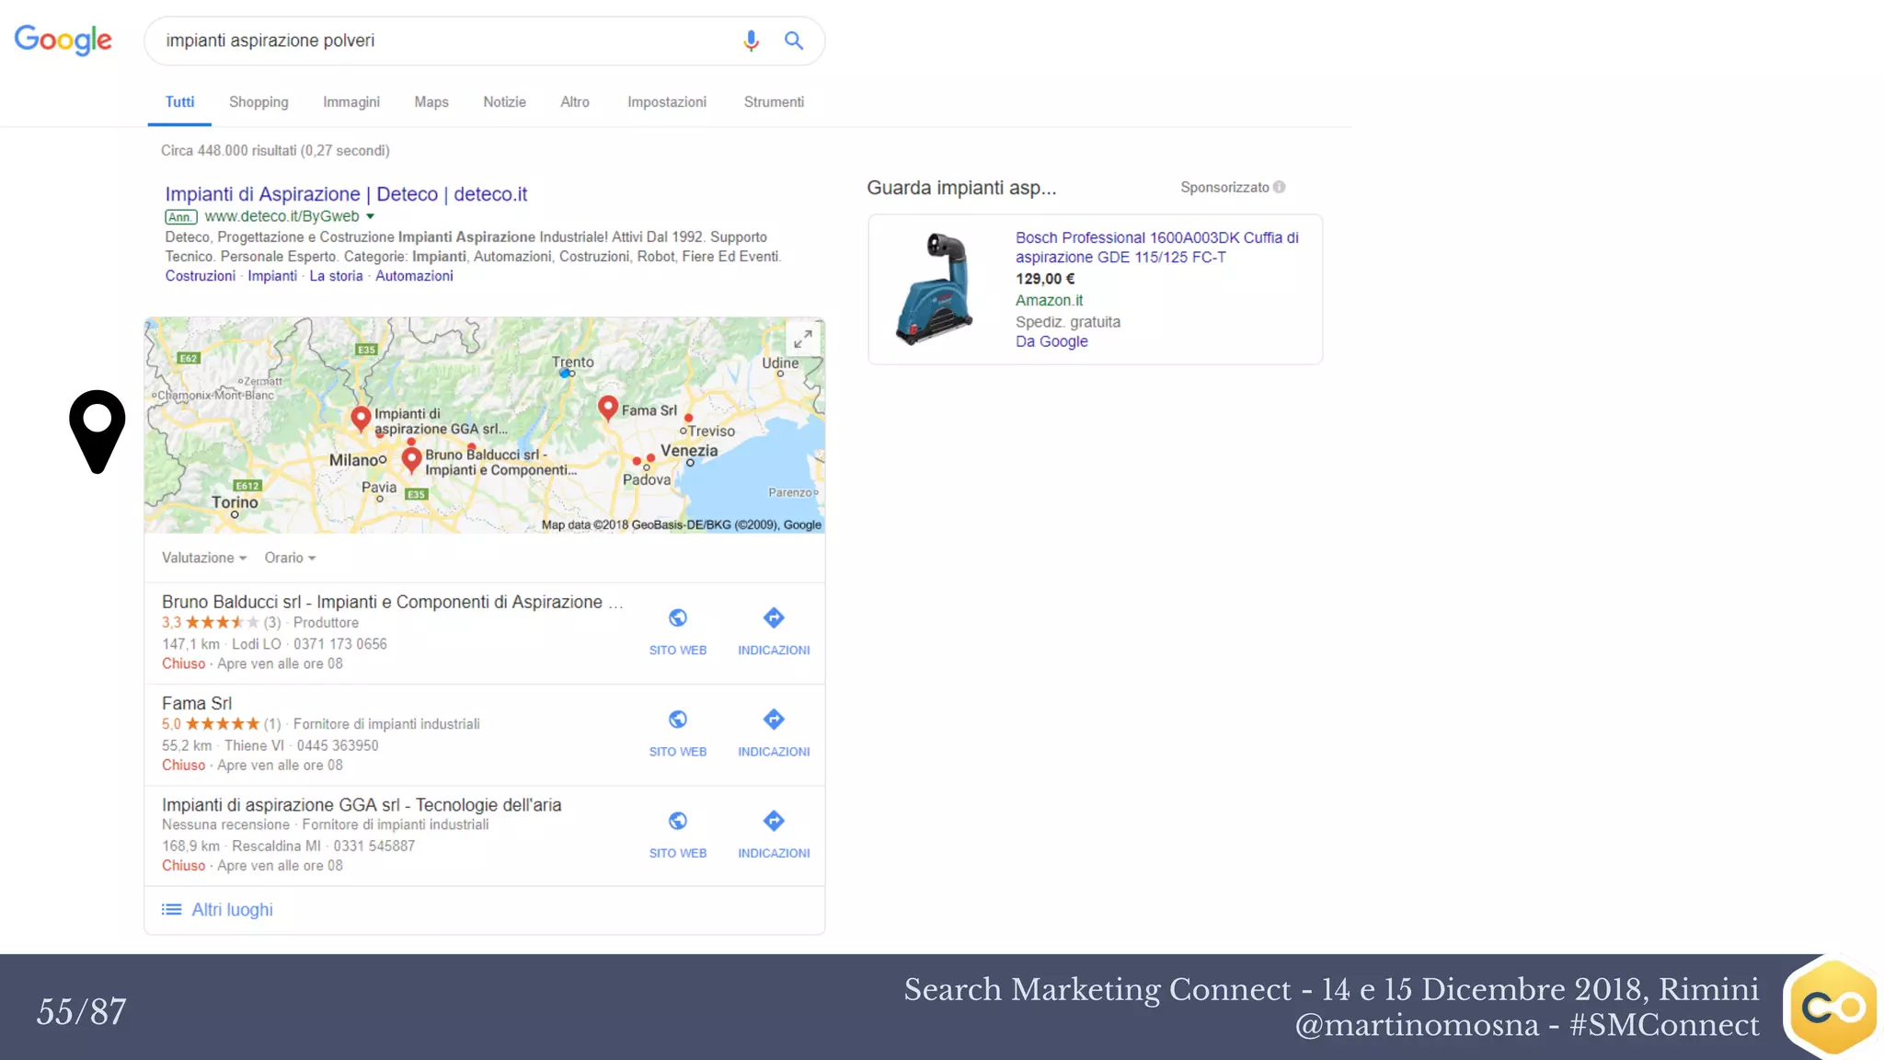Screen dimensions: 1884x1060
Task: Click the Impianti di aspirazione GGA map pin
Action: point(361,419)
